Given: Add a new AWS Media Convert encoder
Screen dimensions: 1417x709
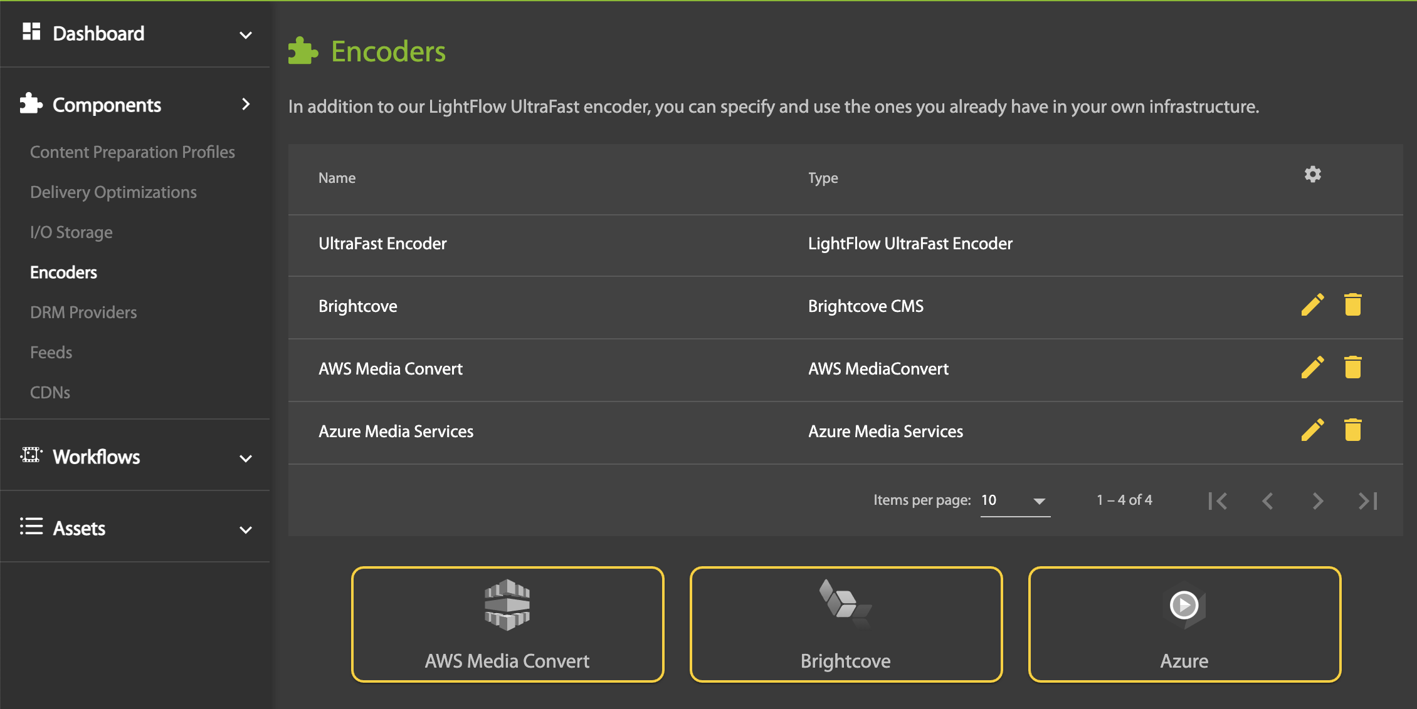Looking at the screenshot, I should 507,624.
